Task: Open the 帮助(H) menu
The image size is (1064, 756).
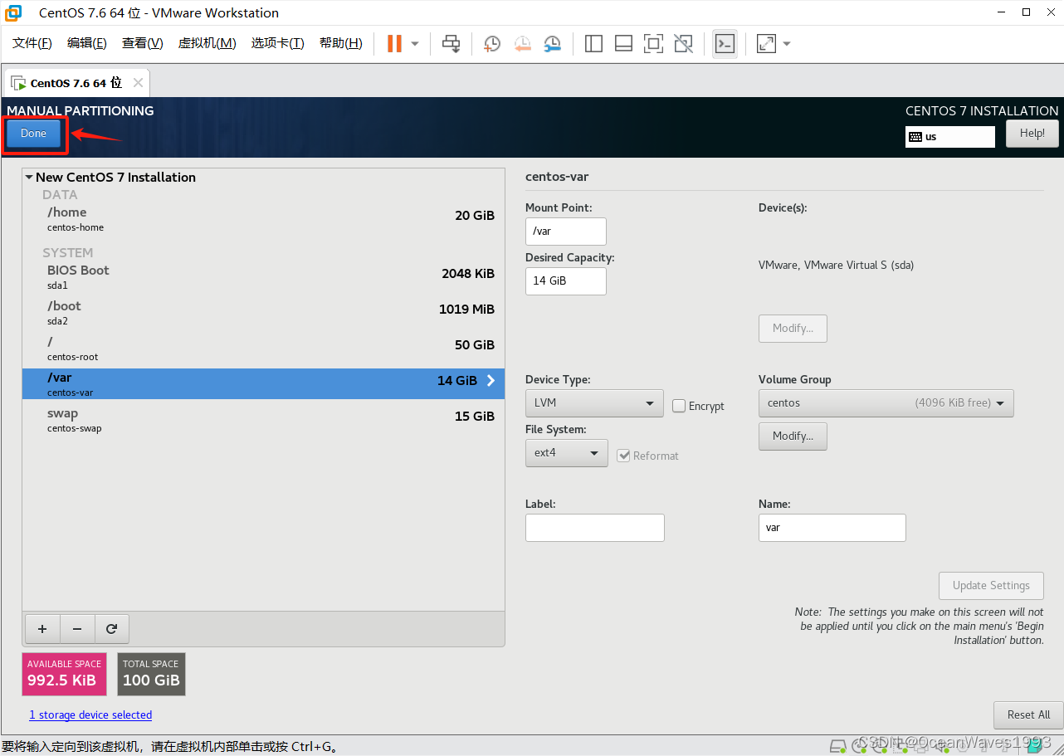Action: pos(341,43)
